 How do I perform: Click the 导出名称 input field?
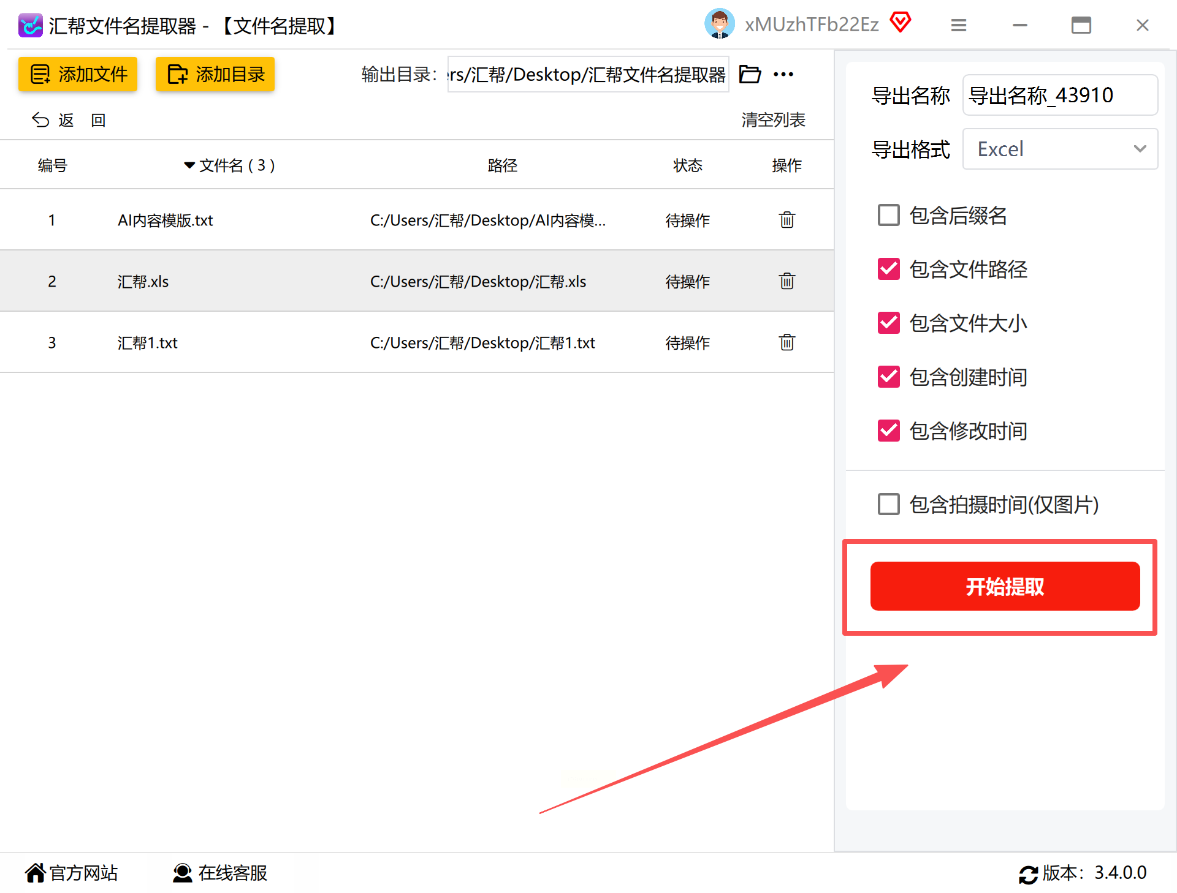[1059, 96]
